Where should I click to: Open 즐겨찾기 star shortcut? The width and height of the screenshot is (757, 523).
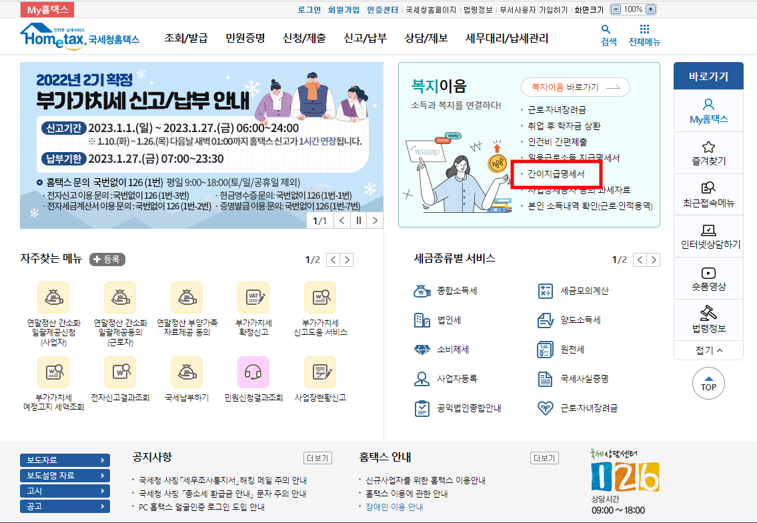coord(708,153)
